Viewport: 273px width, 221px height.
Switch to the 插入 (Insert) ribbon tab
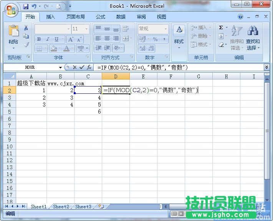click(50, 17)
